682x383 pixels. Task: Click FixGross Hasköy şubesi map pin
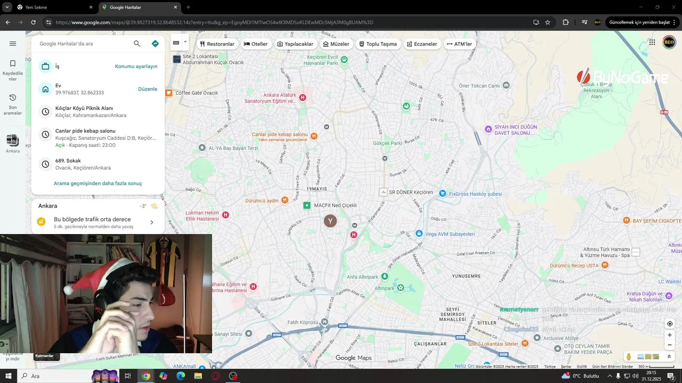442,194
